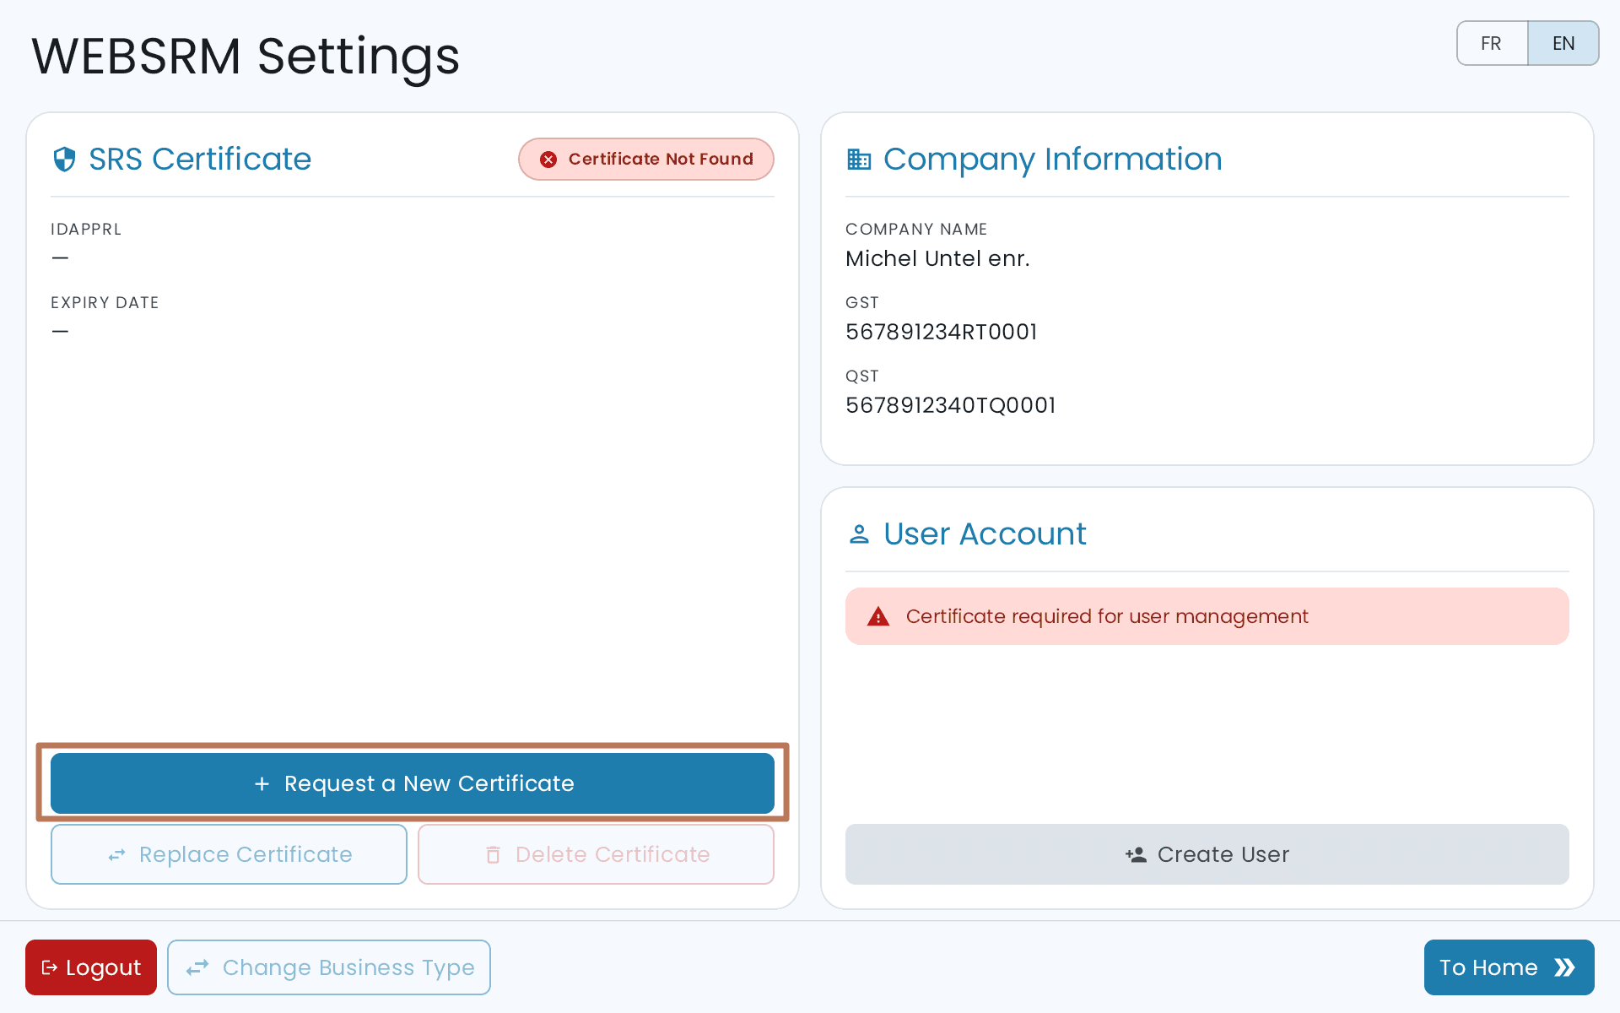The height and width of the screenshot is (1013, 1620).
Task: Click the Company Information heading
Action: click(x=1053, y=159)
